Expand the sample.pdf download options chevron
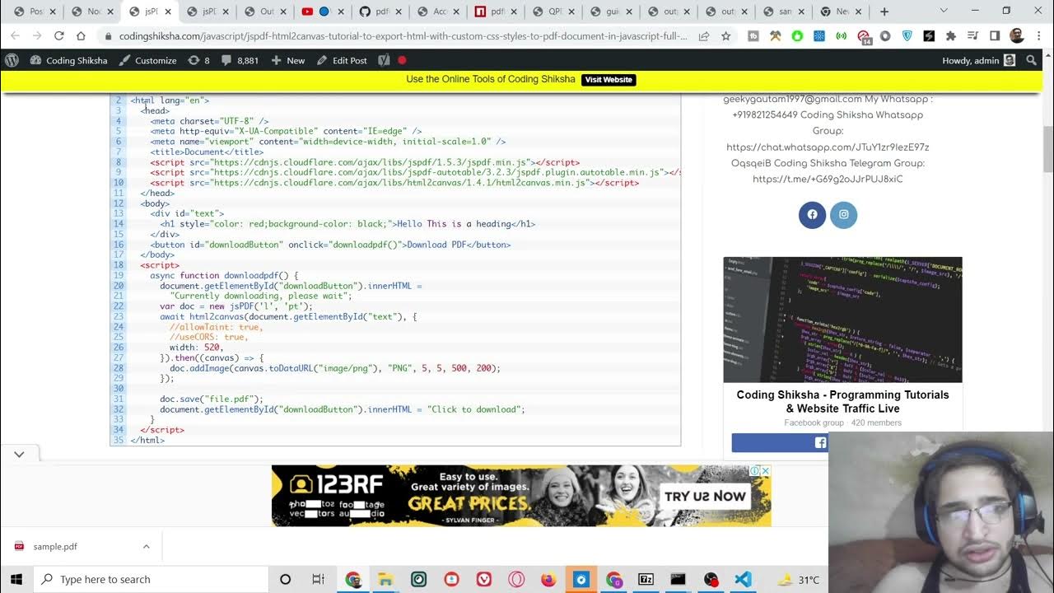 tap(146, 546)
